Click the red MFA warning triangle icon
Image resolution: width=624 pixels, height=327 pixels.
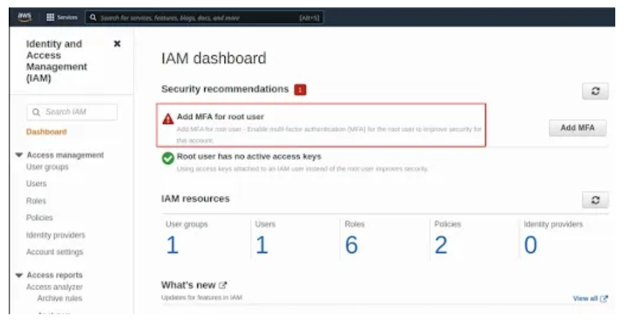tap(168, 118)
